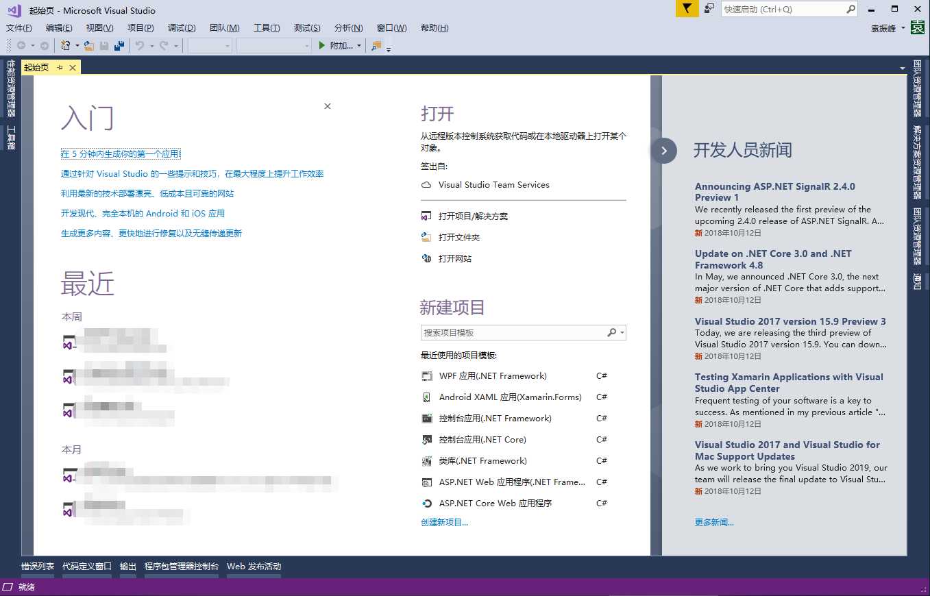Expand the template search box dropdown arrow
930x596 pixels.
click(x=622, y=333)
